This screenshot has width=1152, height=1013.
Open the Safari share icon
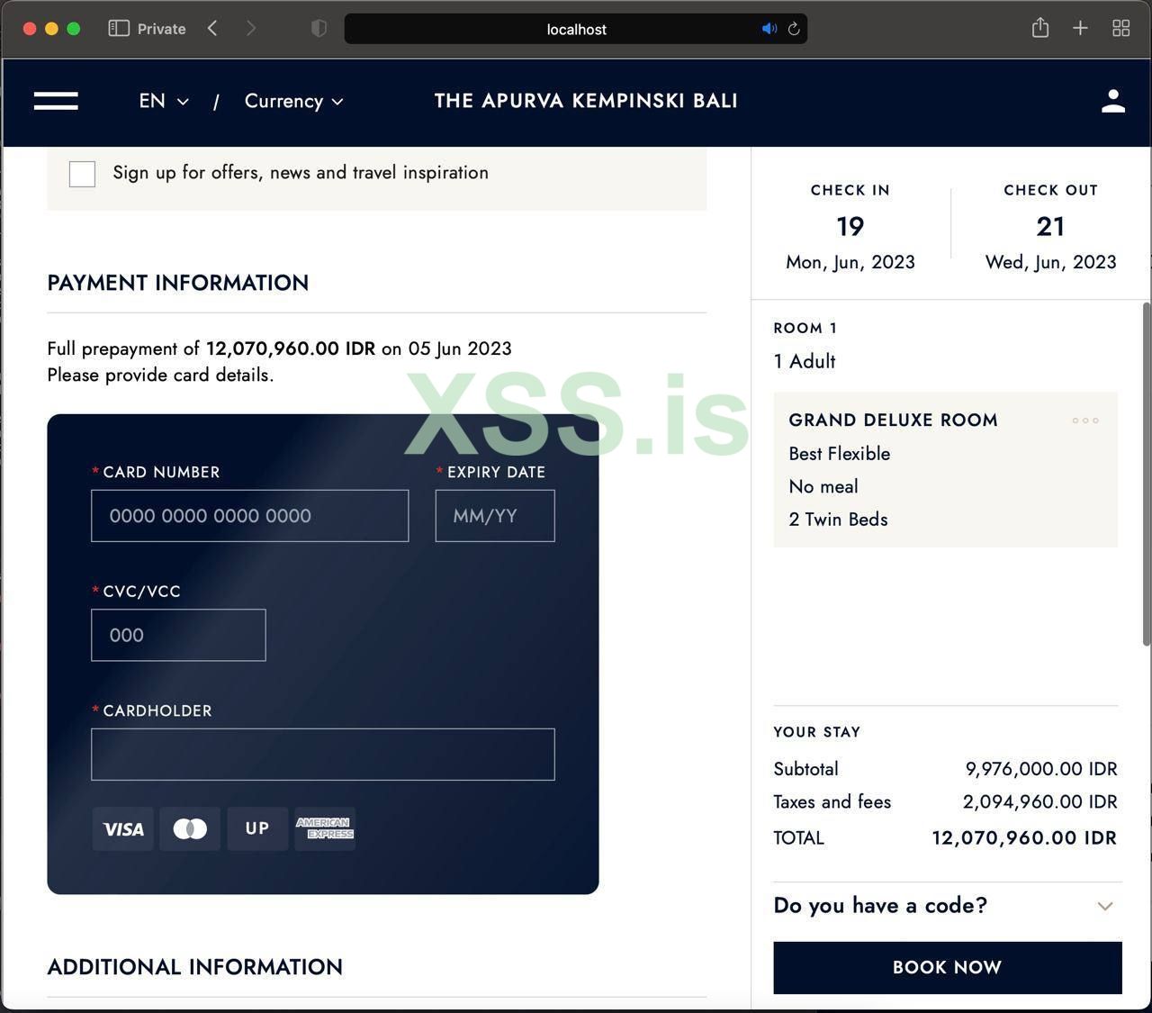(x=1040, y=28)
